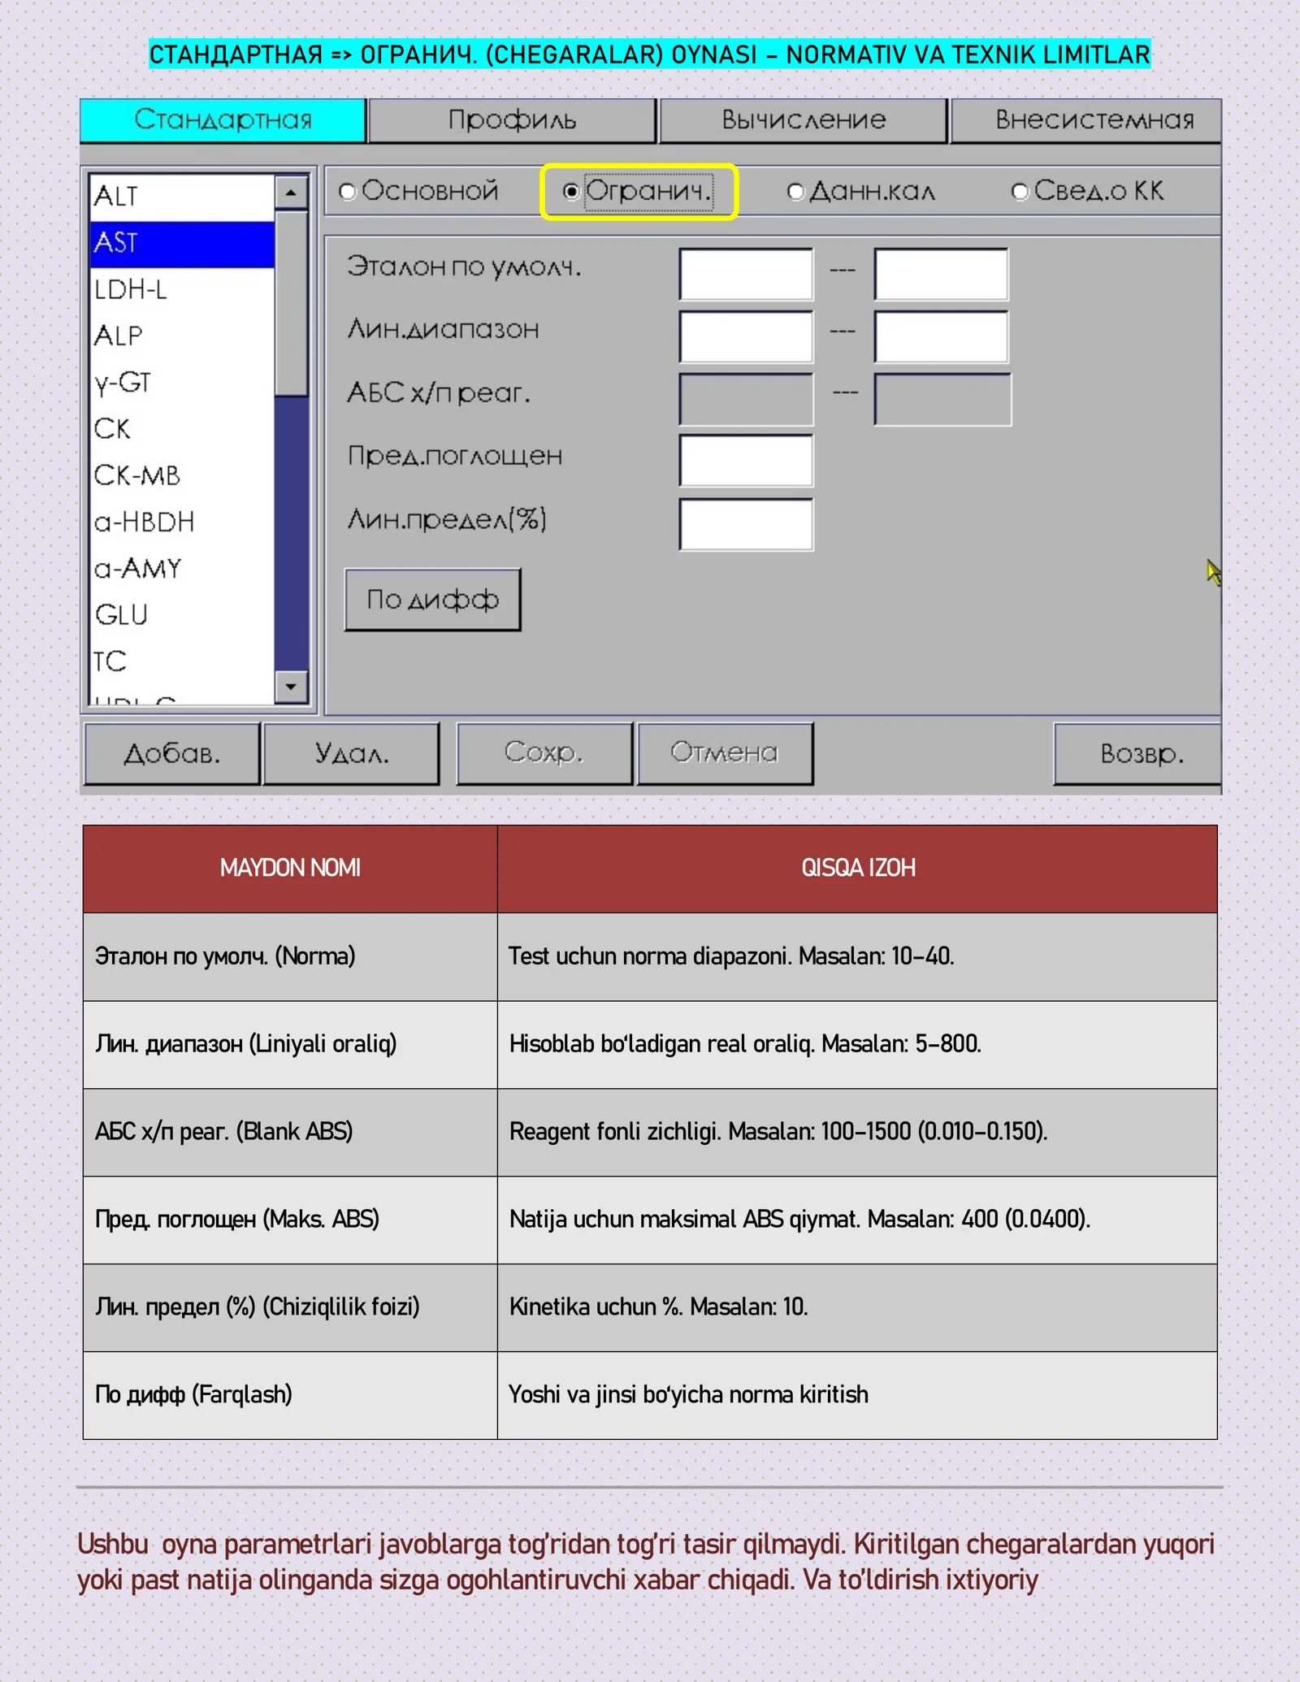Switch to the Профиль tab
Screen dimensions: 1300x1682
coord(512,120)
